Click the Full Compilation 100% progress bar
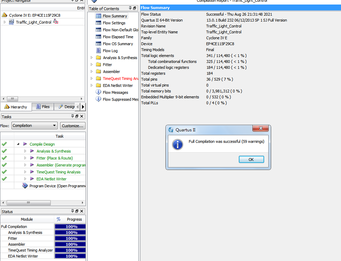341x261 pixels. coord(70,226)
